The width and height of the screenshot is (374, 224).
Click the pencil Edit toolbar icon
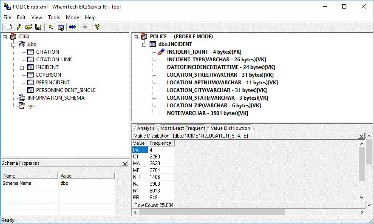(x=19, y=27)
